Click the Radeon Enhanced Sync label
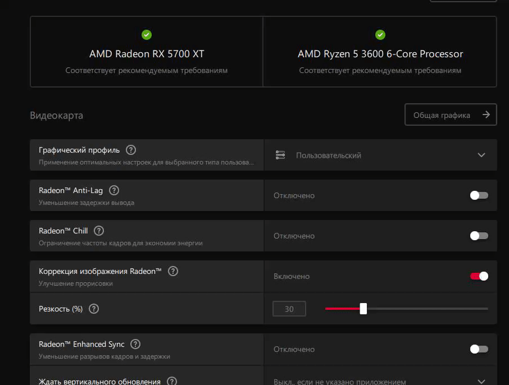The image size is (509, 385). pyautogui.click(x=81, y=344)
